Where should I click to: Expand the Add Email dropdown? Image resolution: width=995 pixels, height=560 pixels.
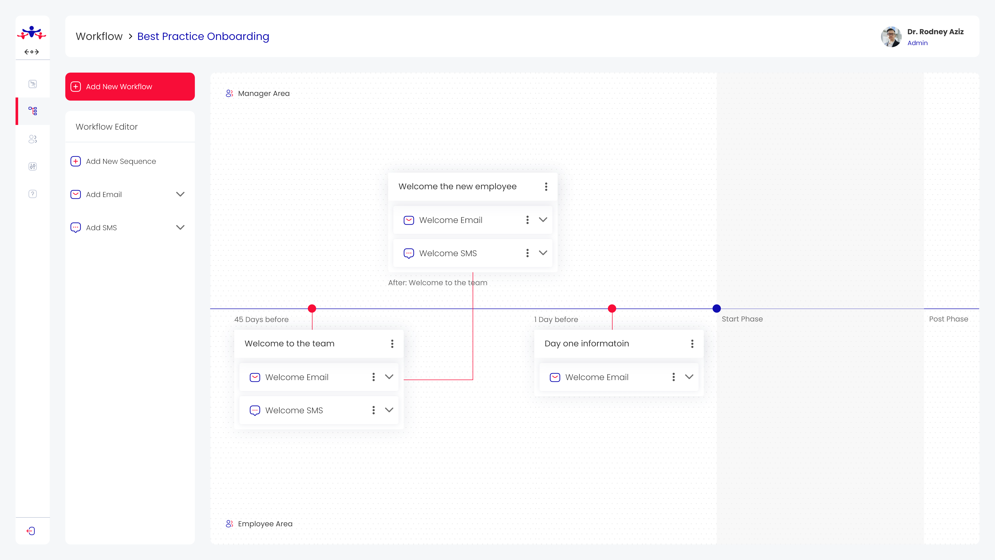(180, 194)
